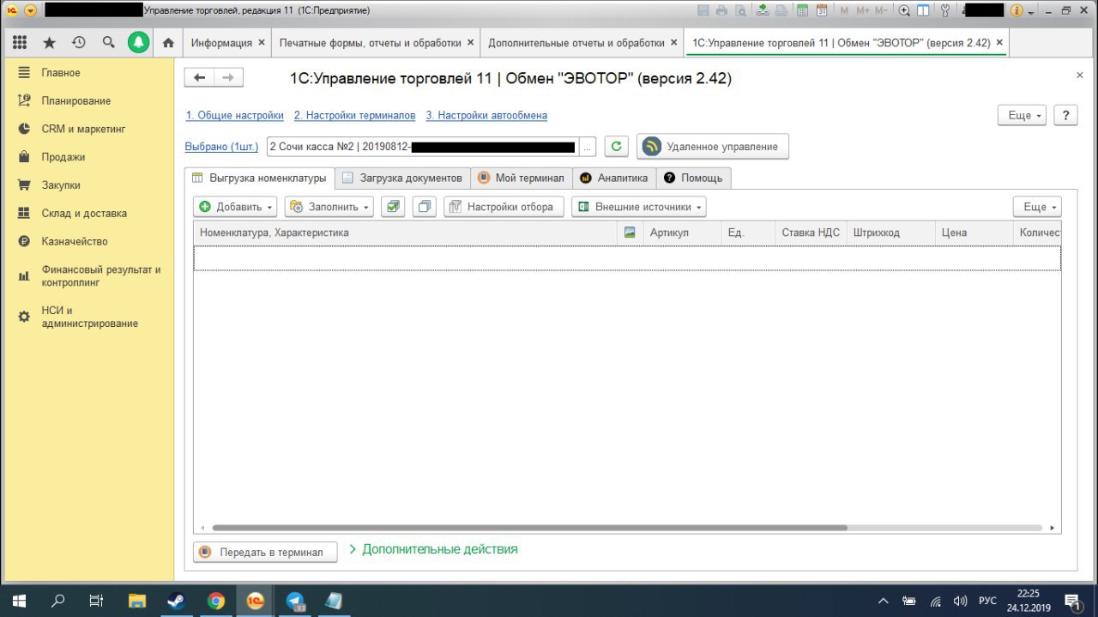Screen dimensions: 1098x617
Task: Navigate forward with the right arrow
Action: tap(228, 78)
